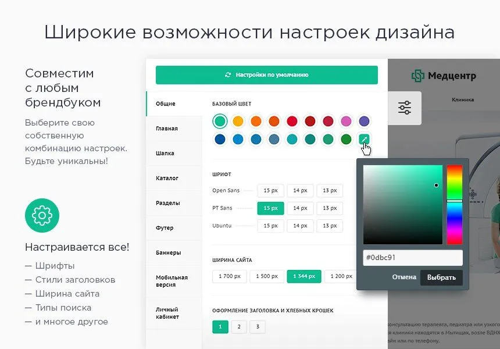Choose header style option 2

point(238,327)
